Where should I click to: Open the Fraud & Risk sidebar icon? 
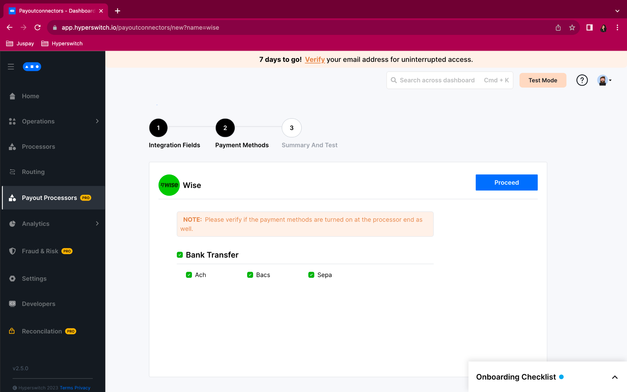[x=12, y=251]
